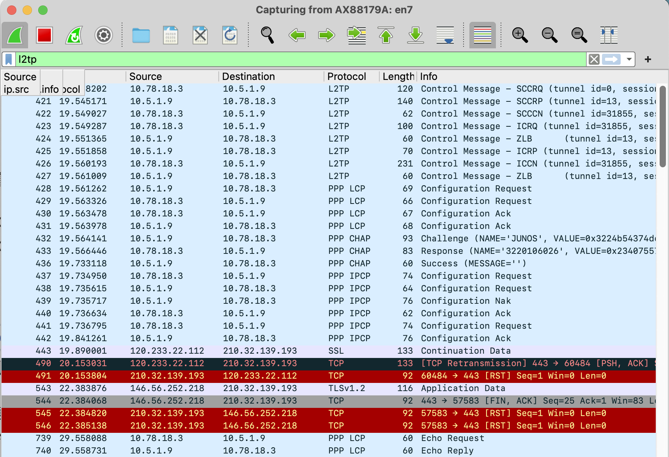Click the Protocol column header
Image resolution: width=669 pixels, height=457 pixels.
click(x=347, y=76)
